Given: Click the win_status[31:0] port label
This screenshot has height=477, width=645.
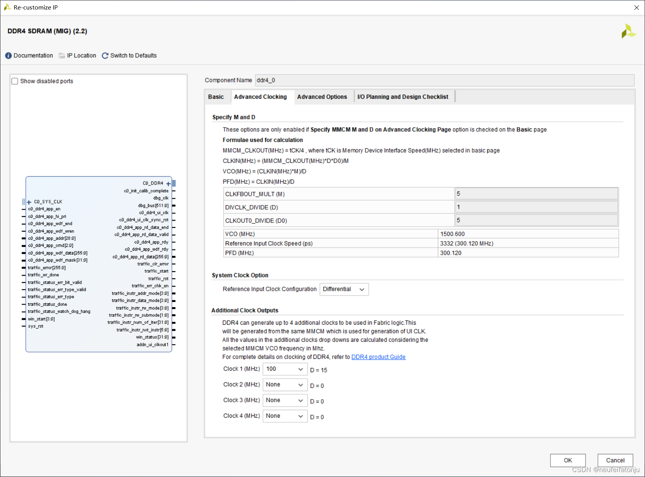Looking at the screenshot, I should tap(152, 337).
